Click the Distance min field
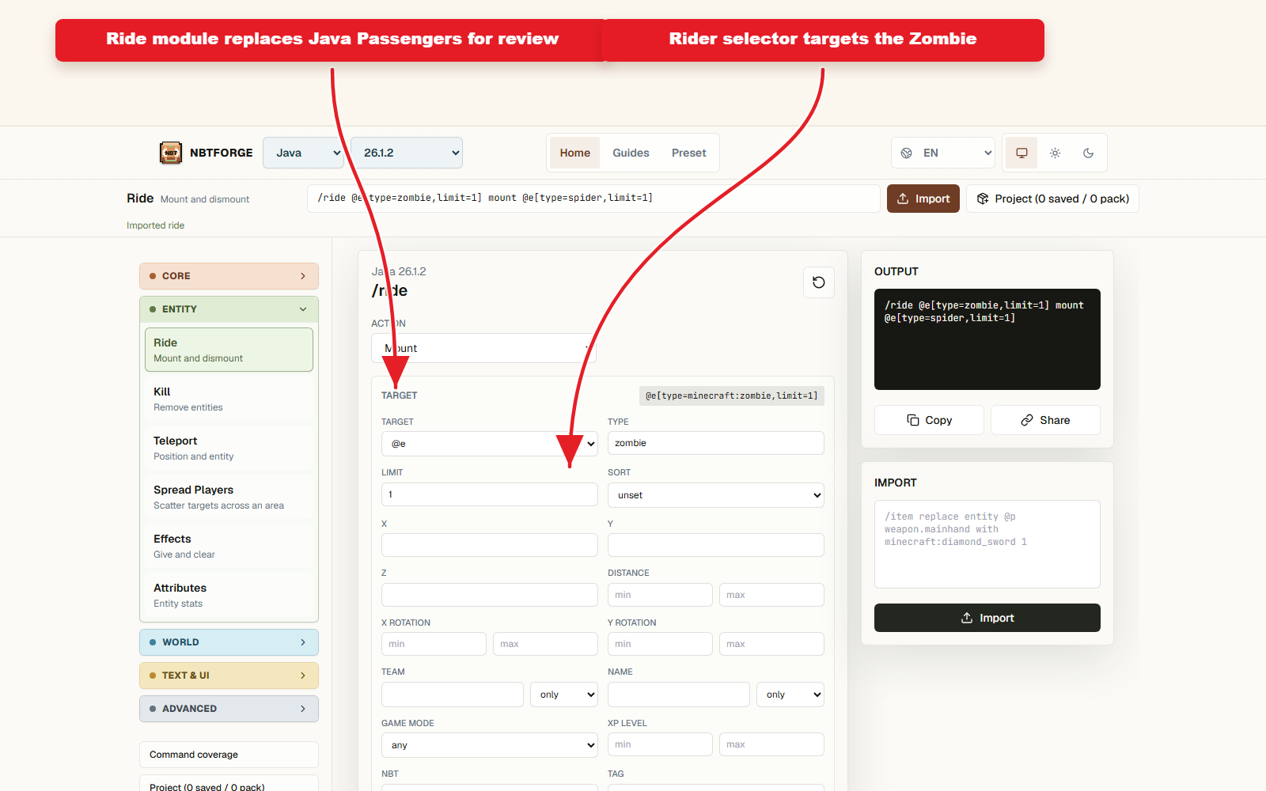Screen dimensions: 1266x791 660,595
